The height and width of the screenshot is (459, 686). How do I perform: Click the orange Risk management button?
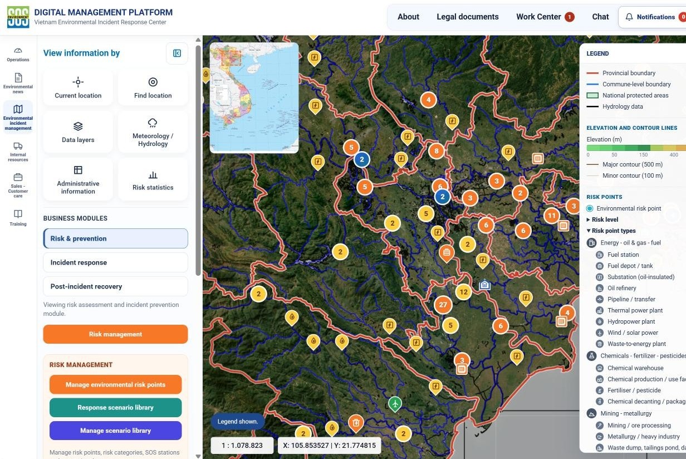115,334
